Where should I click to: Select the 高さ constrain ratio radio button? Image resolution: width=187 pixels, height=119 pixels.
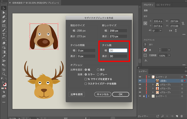(x=98, y=70)
